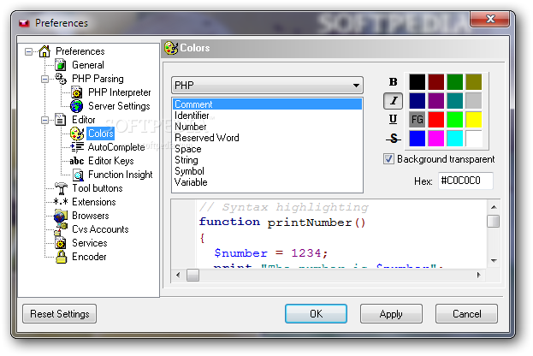Pick the cyan color swatch
Viewport: 533px width, 356px height.
tap(455, 139)
